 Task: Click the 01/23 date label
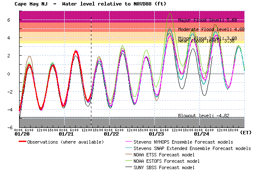pyautogui.click(x=156, y=133)
